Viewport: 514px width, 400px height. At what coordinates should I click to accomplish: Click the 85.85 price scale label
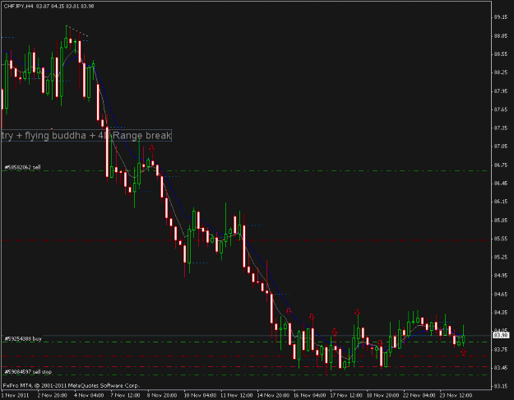(500, 221)
